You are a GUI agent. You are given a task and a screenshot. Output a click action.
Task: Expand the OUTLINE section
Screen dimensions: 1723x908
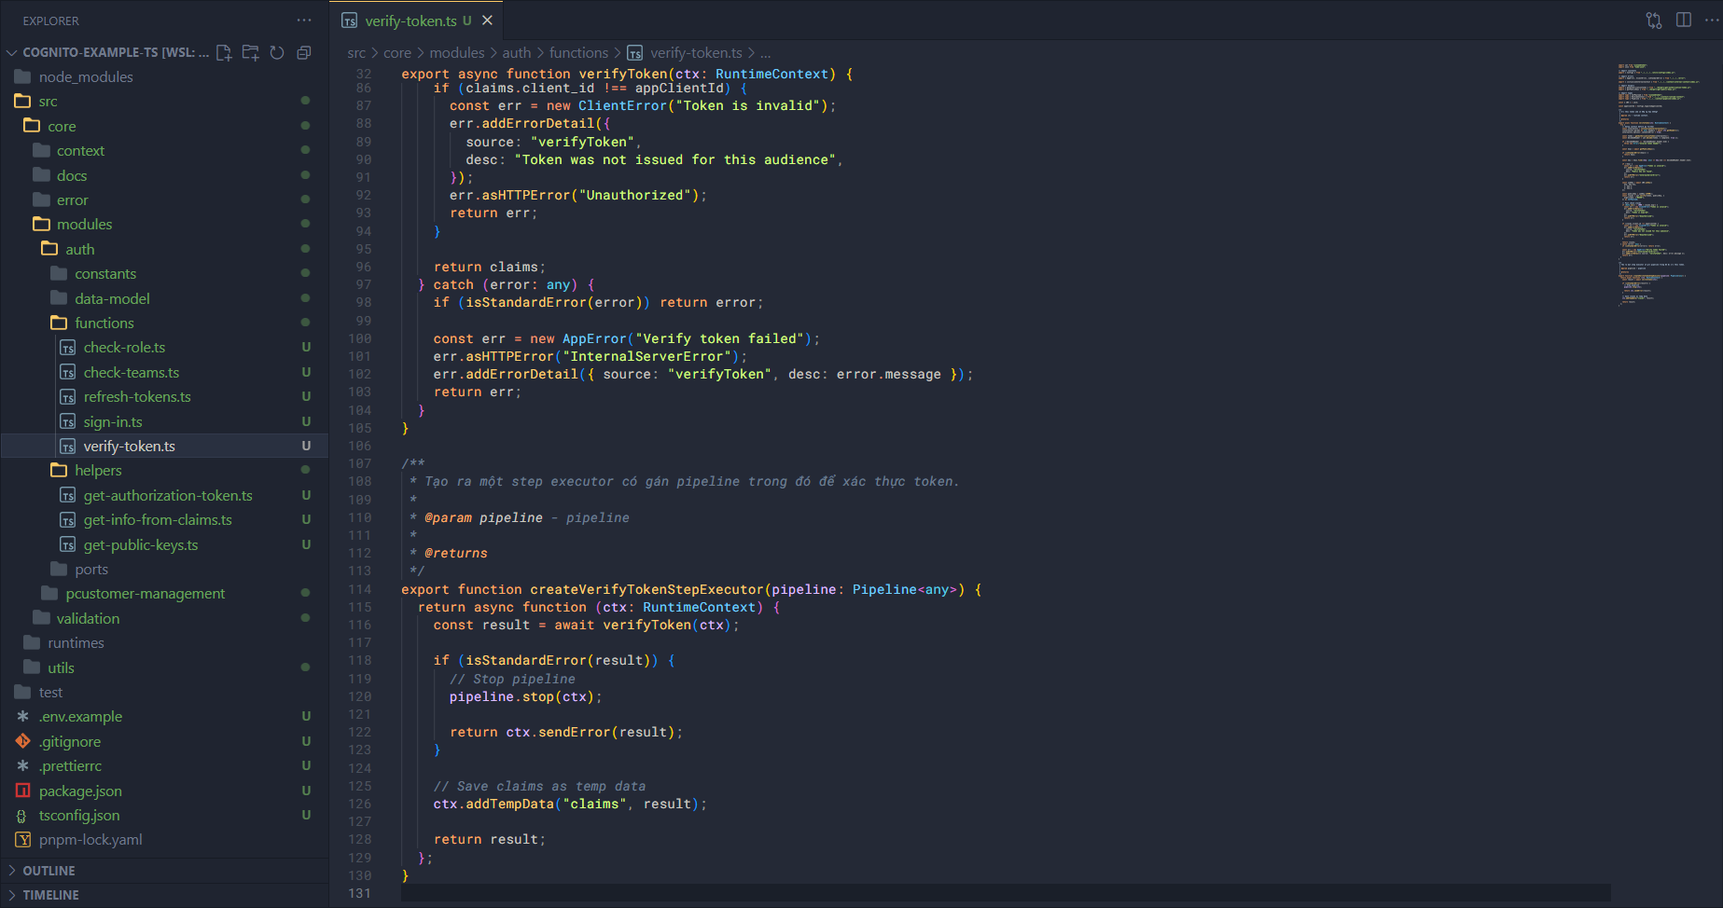49,871
